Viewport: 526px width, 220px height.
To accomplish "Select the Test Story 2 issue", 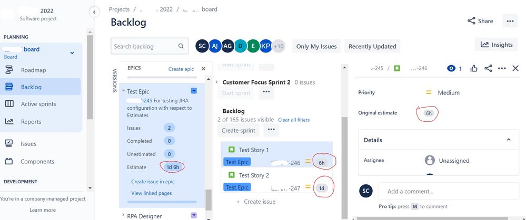I will 277,180.
